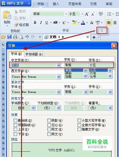Align text left in ribbon
Image resolution: width=119 pixels, height=157 pixels.
point(109,23)
